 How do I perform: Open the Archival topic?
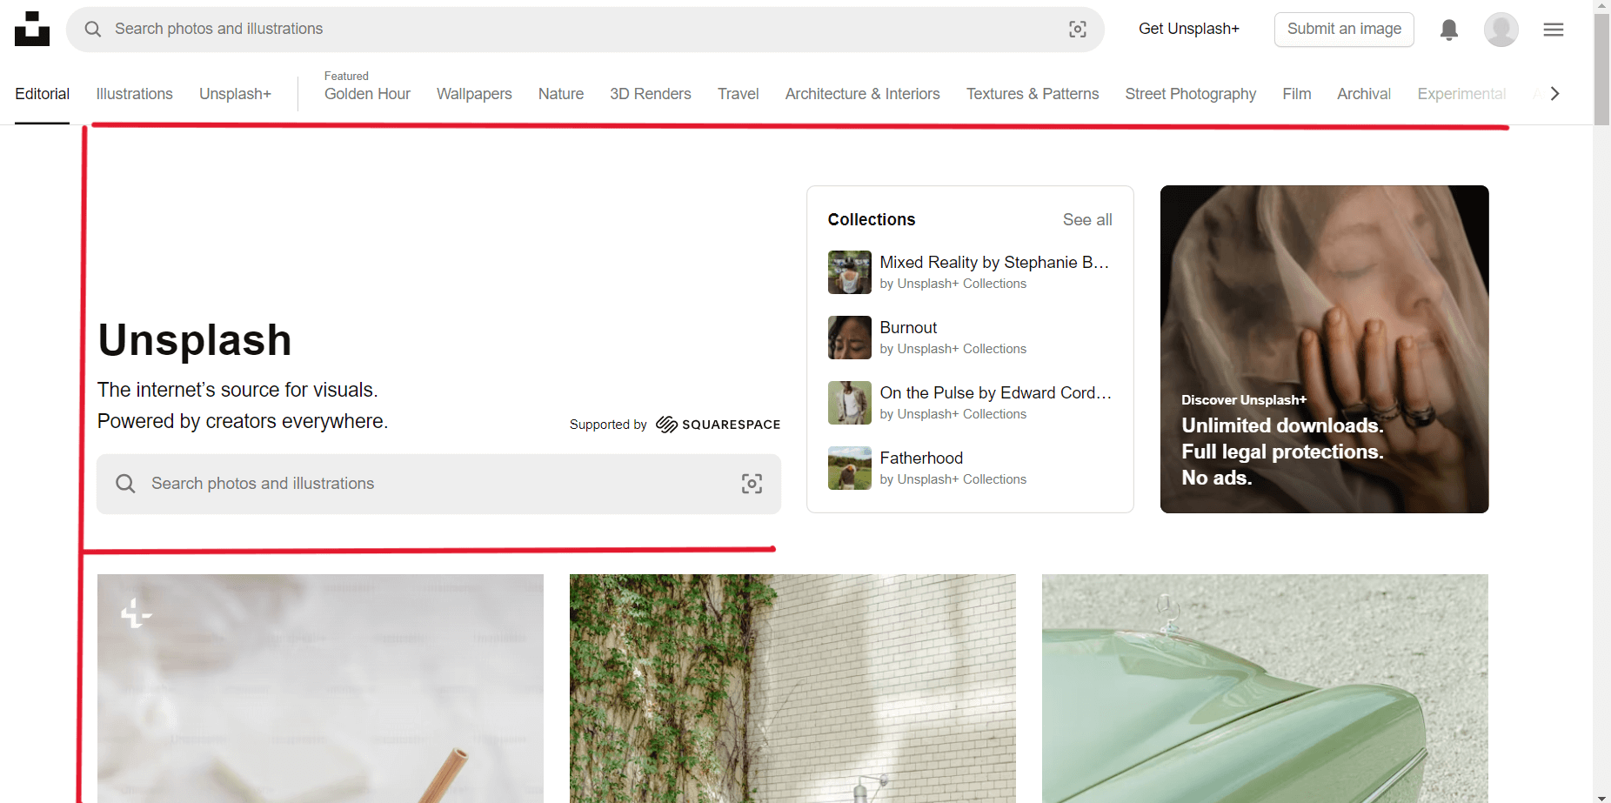pos(1364,94)
